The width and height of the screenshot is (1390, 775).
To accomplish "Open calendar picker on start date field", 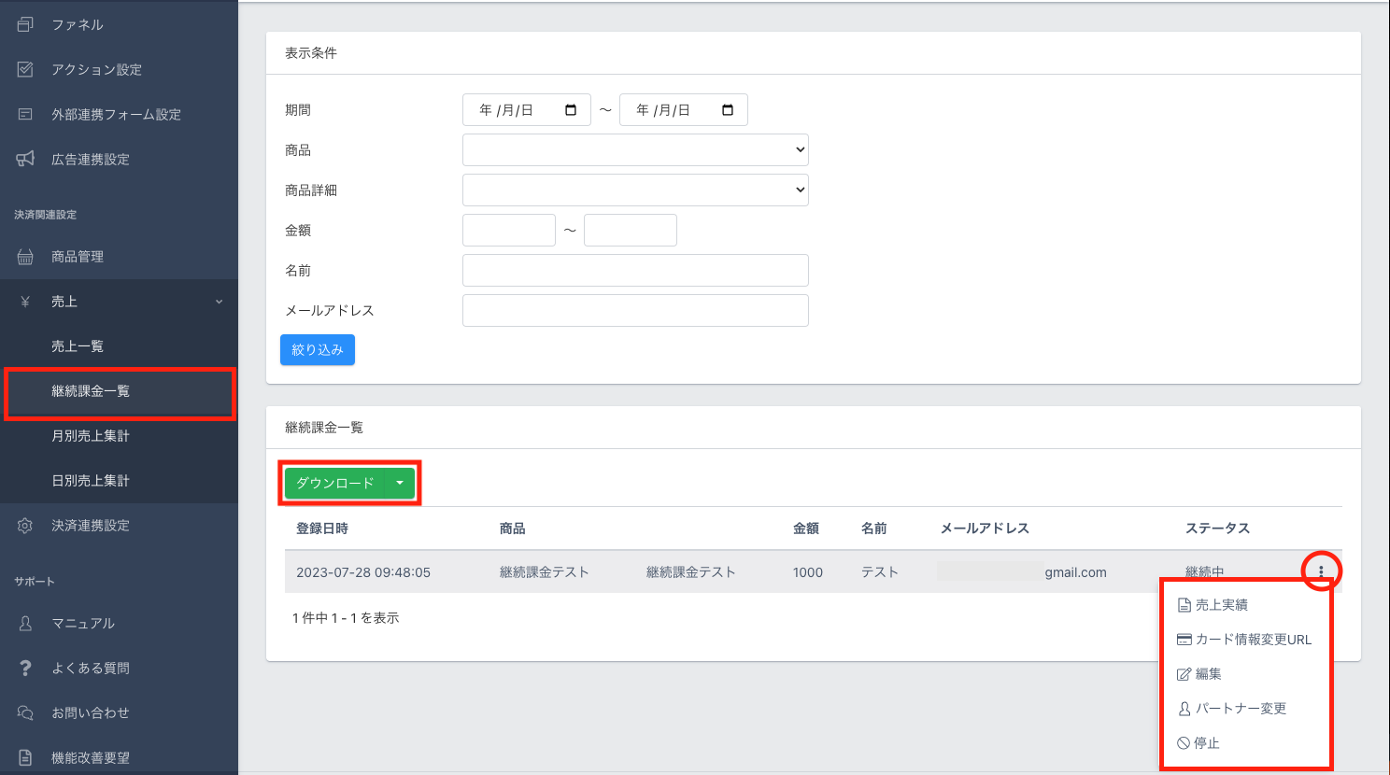I will pyautogui.click(x=571, y=110).
